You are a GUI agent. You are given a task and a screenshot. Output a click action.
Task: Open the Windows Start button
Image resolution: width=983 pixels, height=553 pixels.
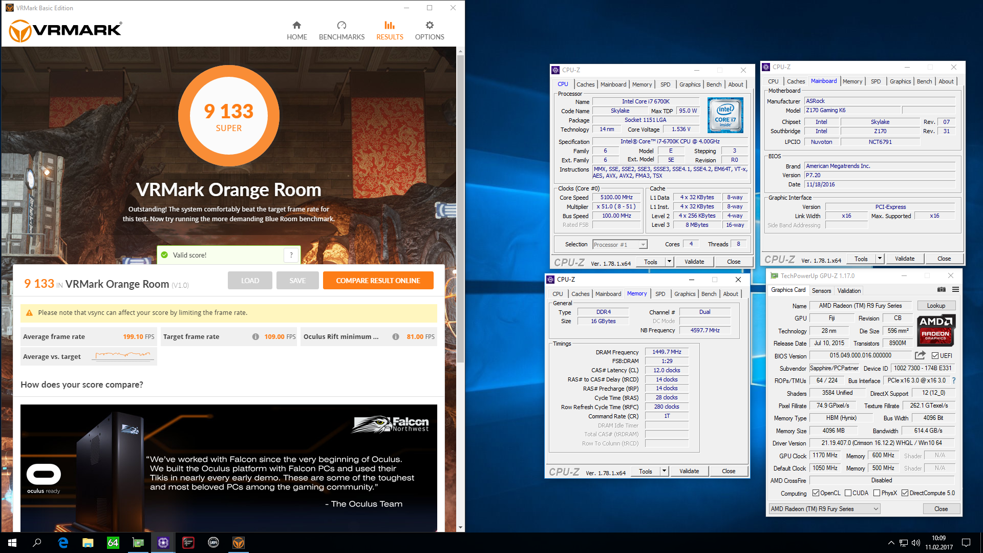point(12,543)
